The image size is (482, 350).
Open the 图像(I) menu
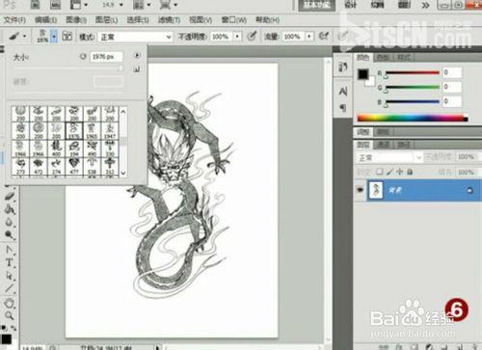[76, 20]
